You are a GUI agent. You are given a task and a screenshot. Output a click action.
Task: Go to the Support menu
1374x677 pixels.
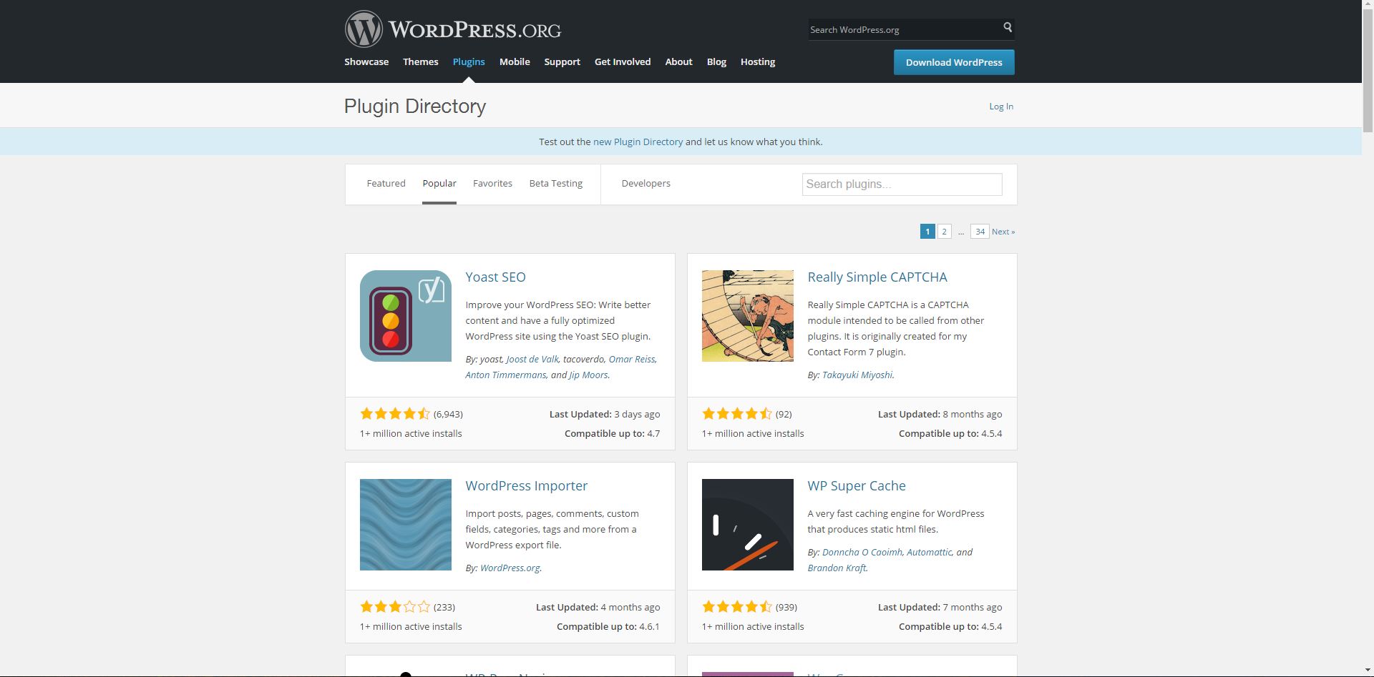pyautogui.click(x=562, y=62)
